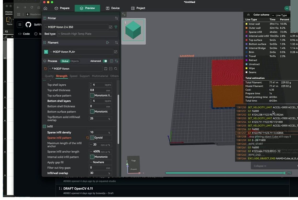Viewport: 298px width, 200px height.
Task: Click the green Wi-Fi printer connection icon
Action: pos(116,27)
